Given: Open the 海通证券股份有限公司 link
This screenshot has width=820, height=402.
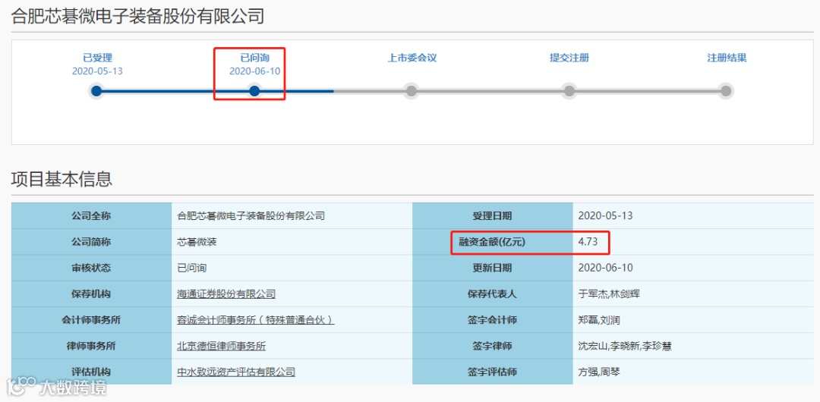Looking at the screenshot, I should [226, 294].
